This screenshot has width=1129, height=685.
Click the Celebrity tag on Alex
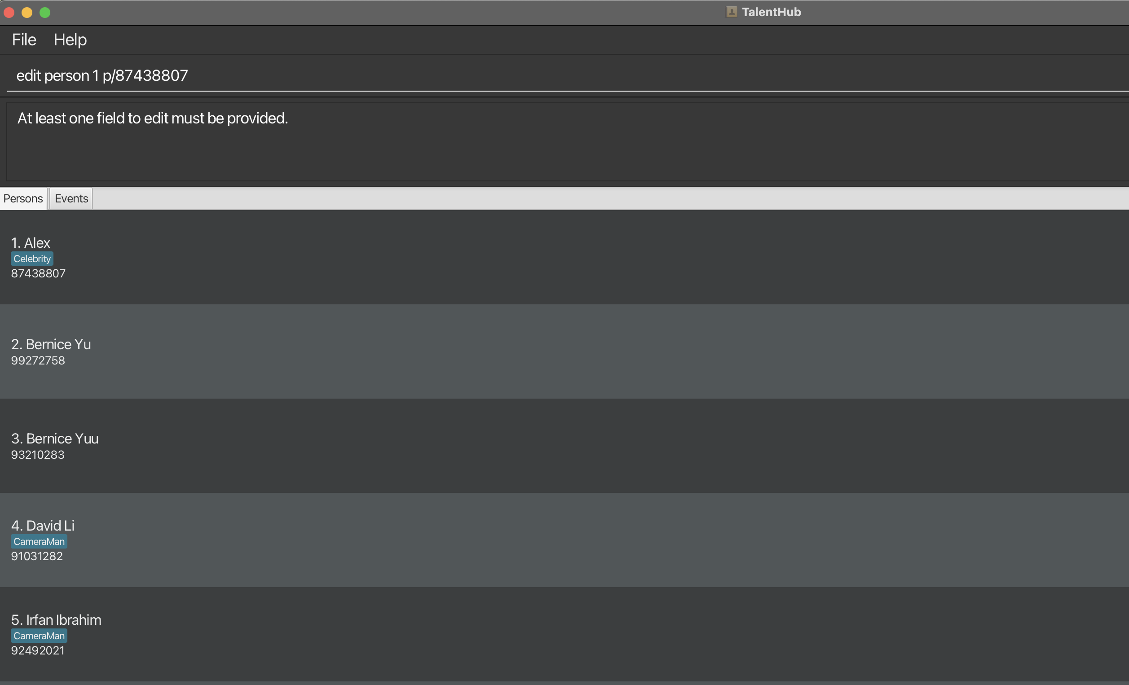32,259
